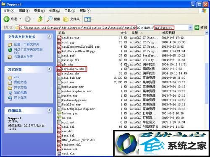
Task: Open the 编辑(E) menu
Action: point(24,10)
